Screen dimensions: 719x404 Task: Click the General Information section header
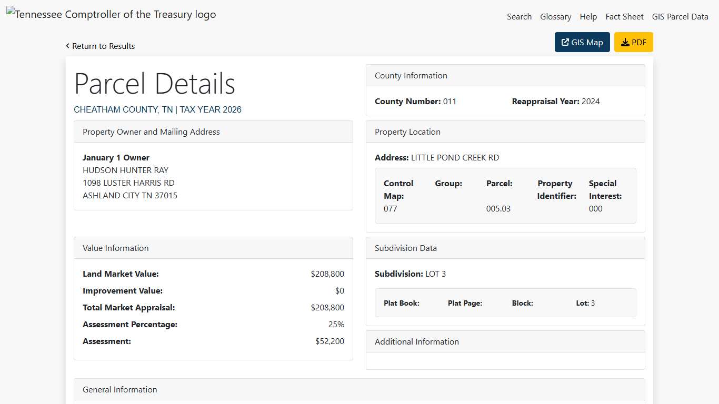tap(119, 389)
